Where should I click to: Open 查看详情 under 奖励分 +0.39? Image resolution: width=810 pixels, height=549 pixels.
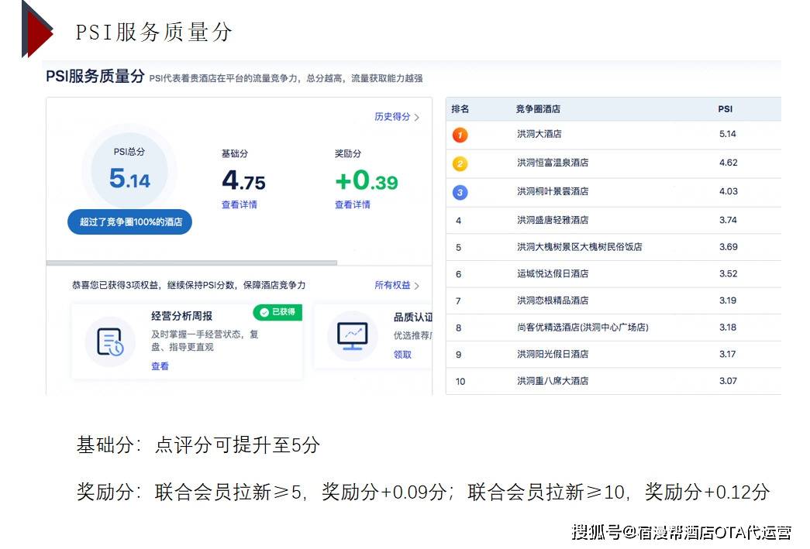(353, 205)
